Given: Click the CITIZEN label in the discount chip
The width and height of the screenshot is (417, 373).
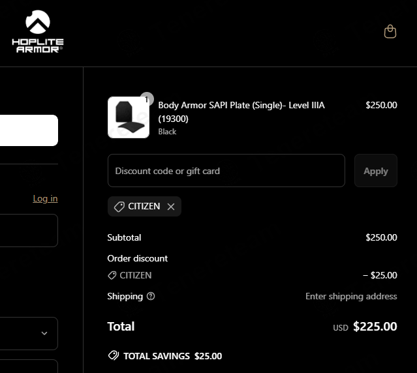Looking at the screenshot, I should click(144, 207).
